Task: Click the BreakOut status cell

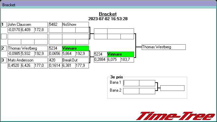Action: coord(75,60)
